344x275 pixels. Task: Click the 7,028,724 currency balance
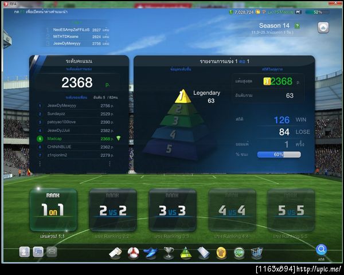click(244, 12)
